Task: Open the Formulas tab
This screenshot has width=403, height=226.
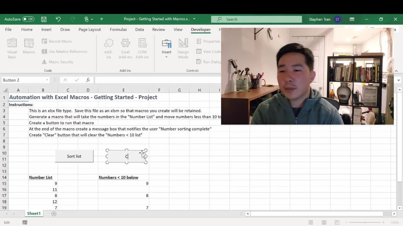Action: click(118, 30)
